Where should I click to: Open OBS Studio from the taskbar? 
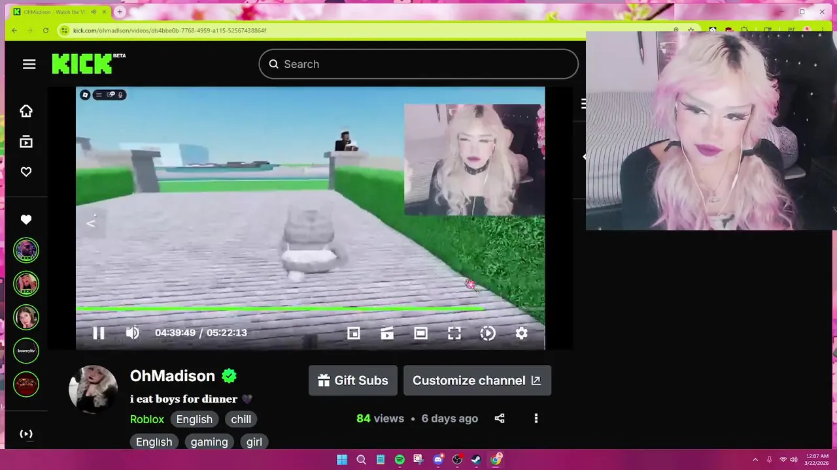[x=457, y=460]
